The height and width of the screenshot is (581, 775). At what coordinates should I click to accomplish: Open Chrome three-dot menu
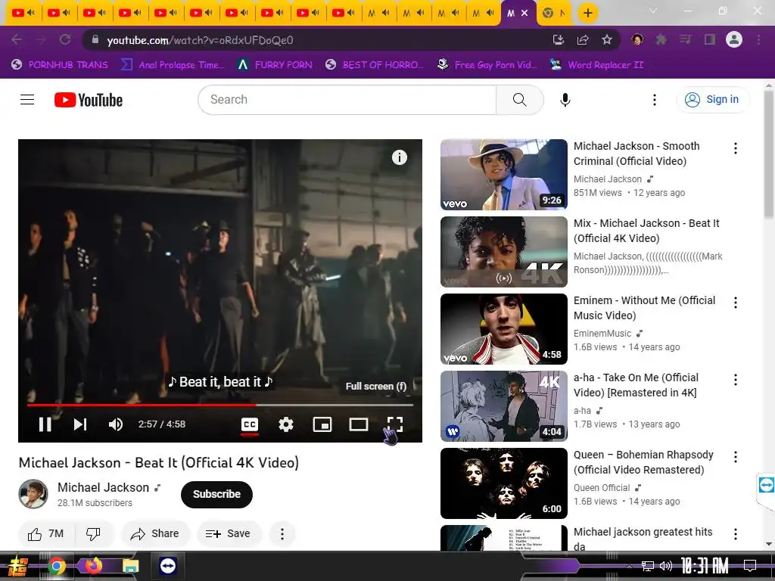click(x=758, y=39)
